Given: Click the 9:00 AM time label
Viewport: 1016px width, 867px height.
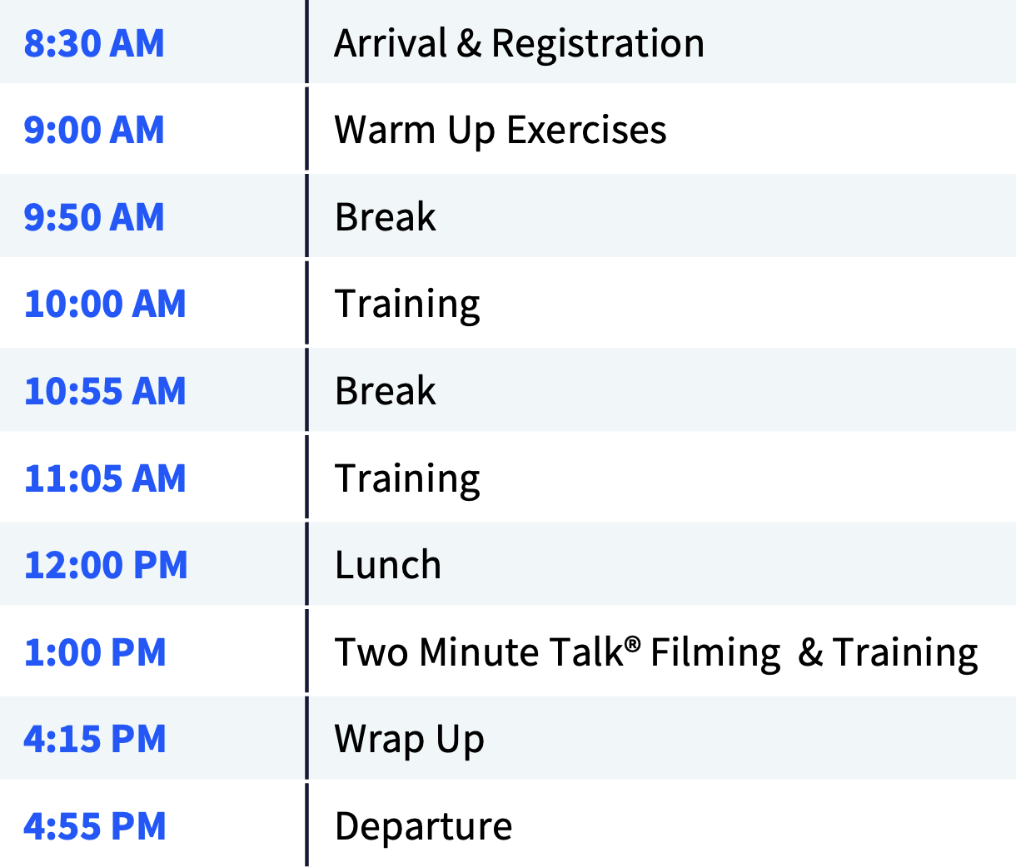Looking at the screenshot, I should pos(94,131).
